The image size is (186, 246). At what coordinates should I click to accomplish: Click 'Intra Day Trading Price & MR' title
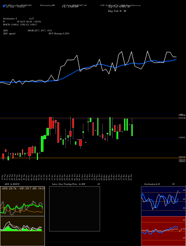pyautogui.click(x=68, y=184)
